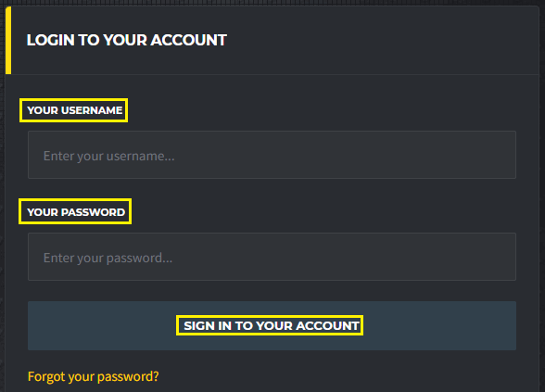Submit the login form using the sign-in button
545x392 pixels.
pyautogui.click(x=272, y=325)
